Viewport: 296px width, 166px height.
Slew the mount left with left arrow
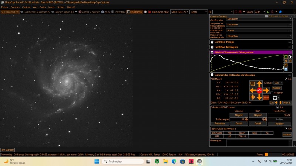[x=253, y=90]
